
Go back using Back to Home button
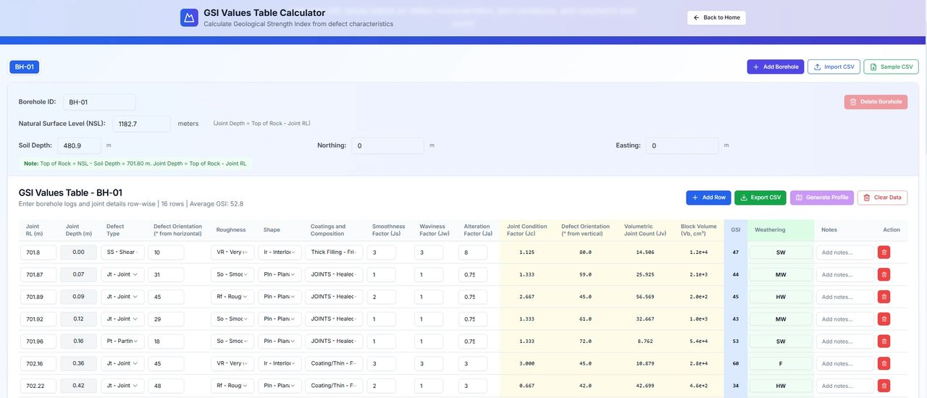[716, 17]
